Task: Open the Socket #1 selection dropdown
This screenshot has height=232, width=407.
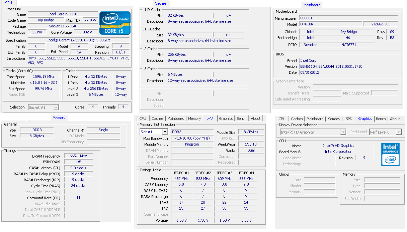Action: click(x=44, y=107)
